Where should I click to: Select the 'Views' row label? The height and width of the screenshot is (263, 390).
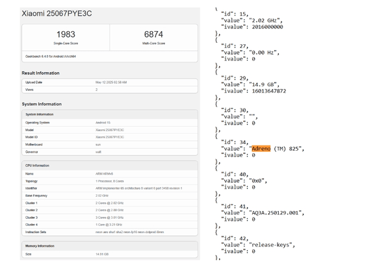(29, 90)
